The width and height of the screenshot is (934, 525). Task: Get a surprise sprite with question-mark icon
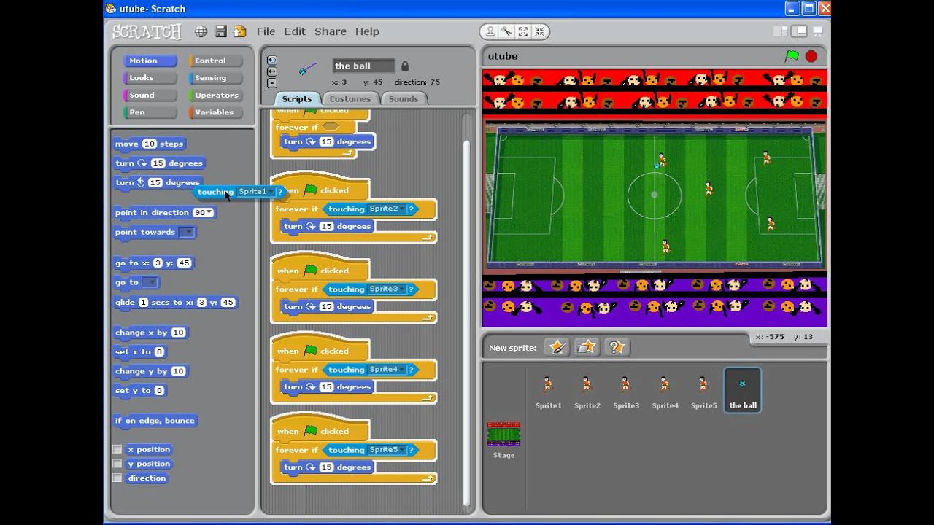[x=617, y=347]
